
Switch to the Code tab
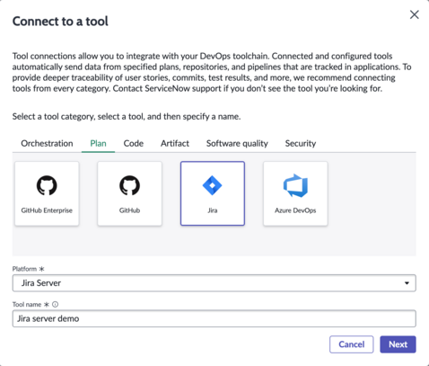coord(134,144)
